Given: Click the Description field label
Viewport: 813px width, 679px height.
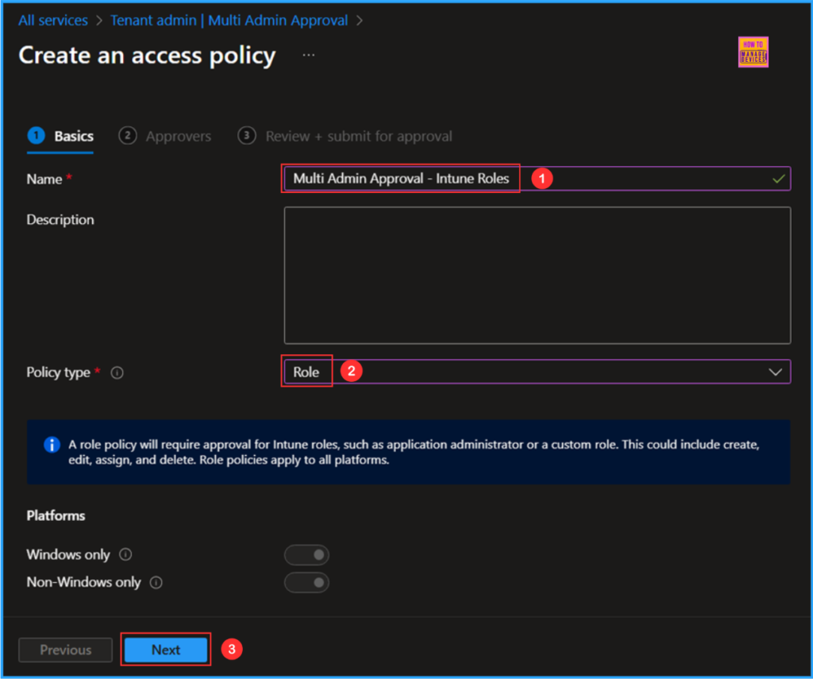Looking at the screenshot, I should [60, 220].
